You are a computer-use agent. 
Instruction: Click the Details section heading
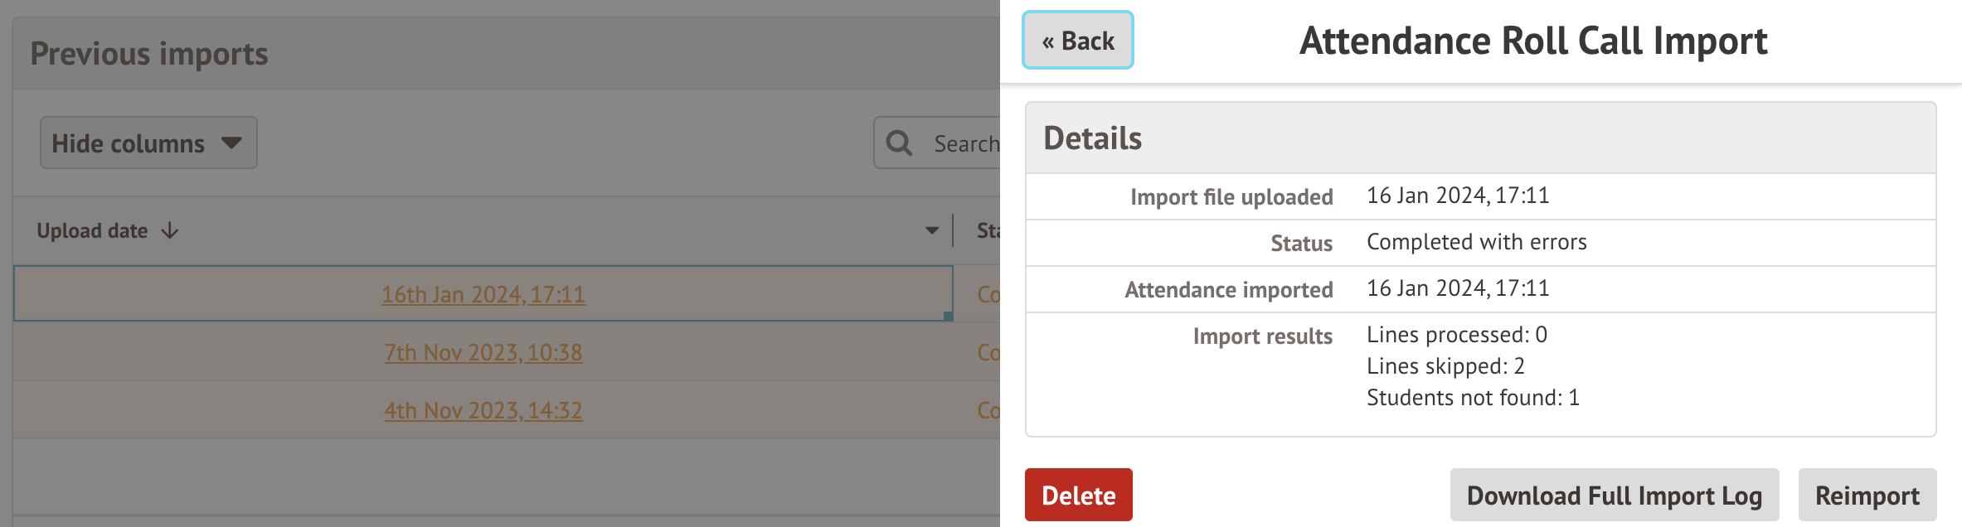(x=1092, y=138)
